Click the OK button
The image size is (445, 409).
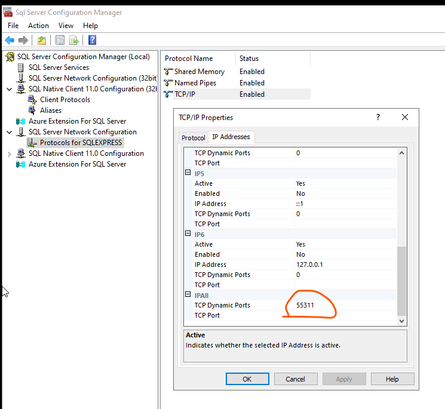(247, 379)
